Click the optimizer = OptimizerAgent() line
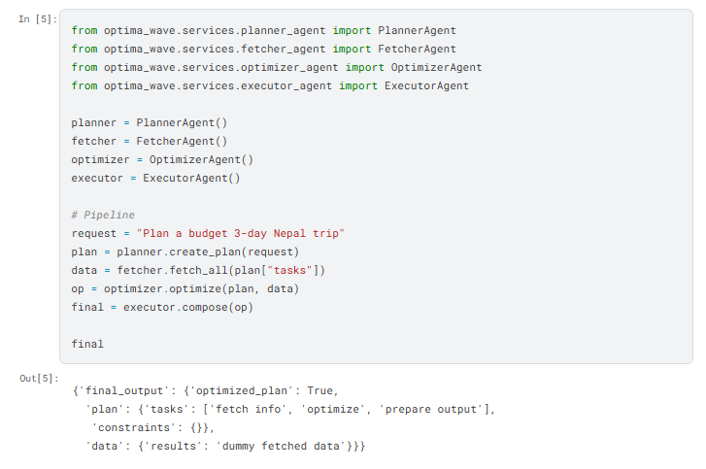The height and width of the screenshot is (469, 706). [162, 159]
